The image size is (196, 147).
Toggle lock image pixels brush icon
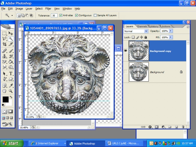(x=138, y=37)
